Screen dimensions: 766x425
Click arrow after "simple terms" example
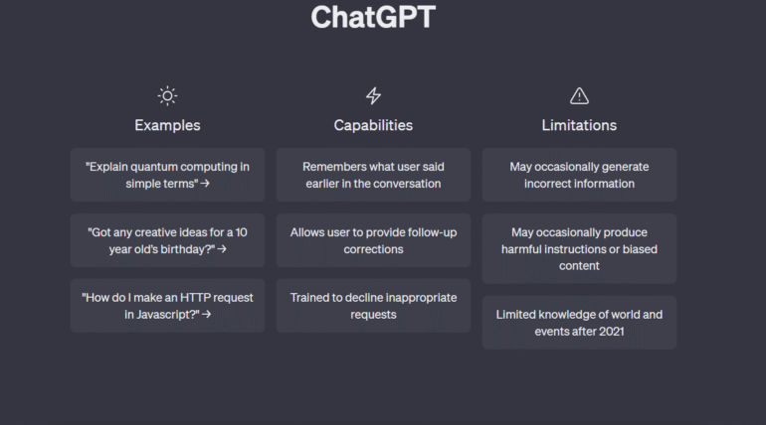tap(205, 184)
